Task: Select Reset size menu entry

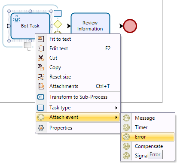Action: [x=78, y=77]
